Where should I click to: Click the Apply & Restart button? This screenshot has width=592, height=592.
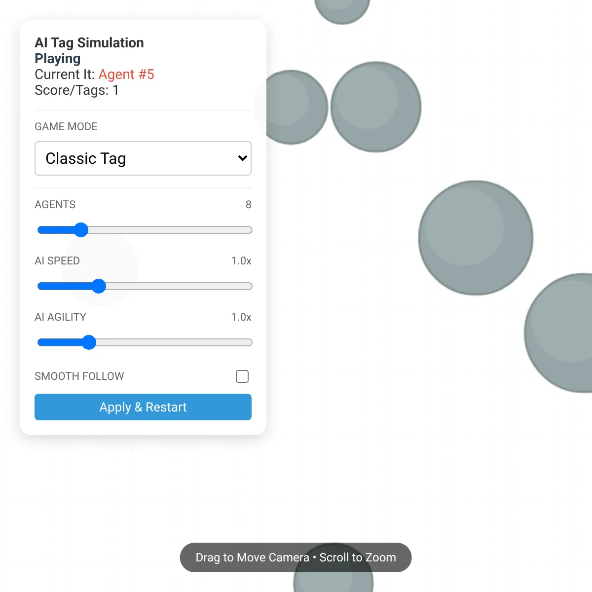click(143, 407)
